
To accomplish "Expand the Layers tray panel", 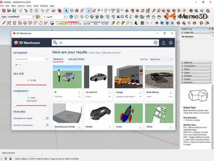I will click(196, 72).
